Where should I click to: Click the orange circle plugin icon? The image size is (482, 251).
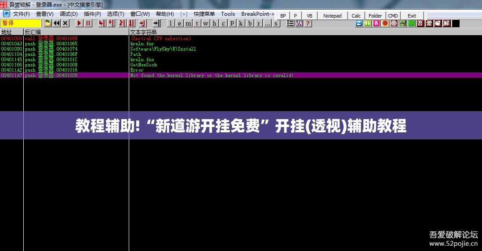click(x=385, y=23)
